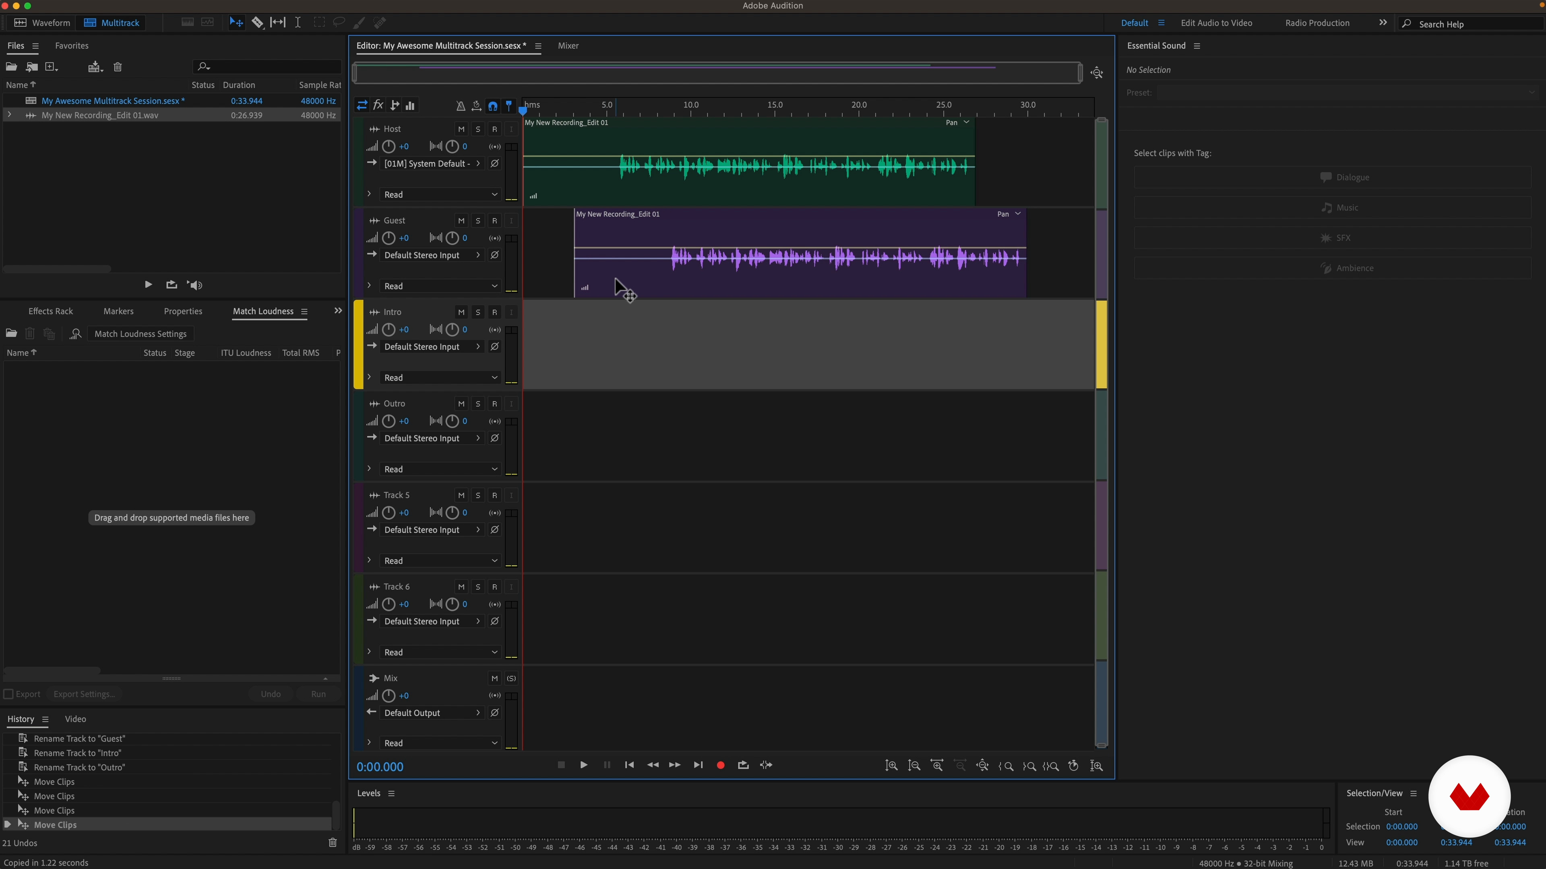The width and height of the screenshot is (1546, 869).
Task: Click the Record button in transport
Action: (x=721, y=765)
